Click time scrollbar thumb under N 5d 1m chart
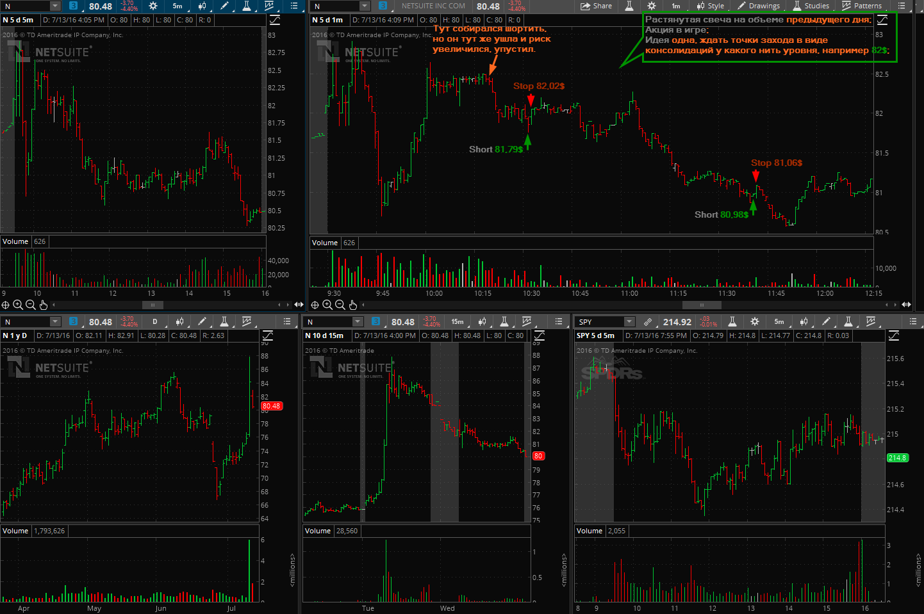 [x=702, y=305]
